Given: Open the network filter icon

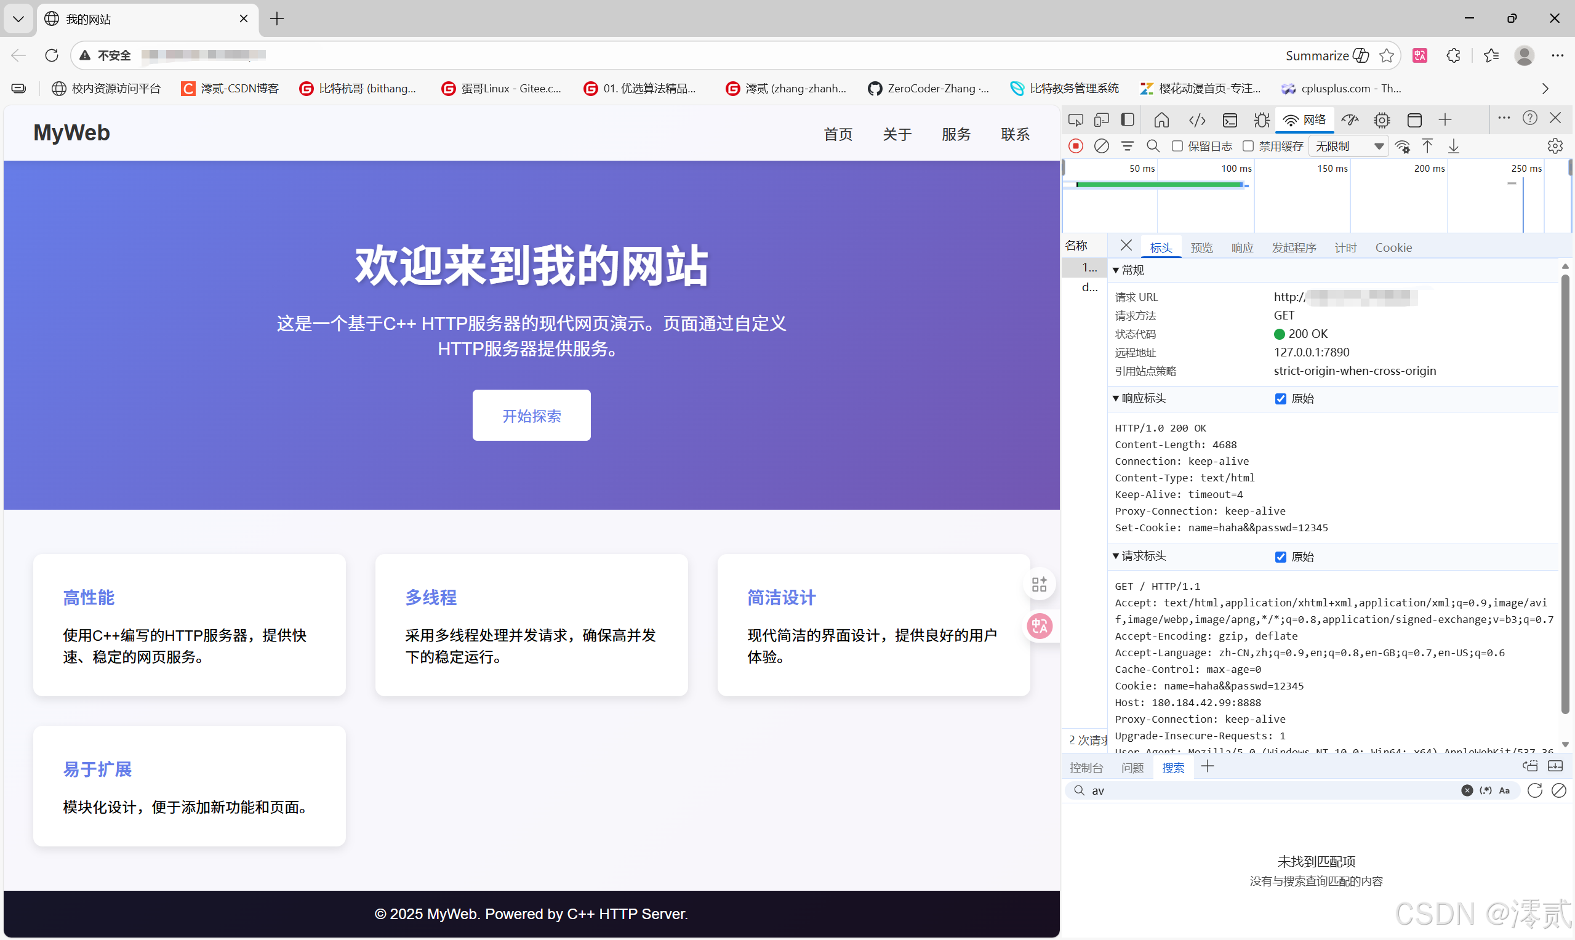Looking at the screenshot, I should click(x=1128, y=147).
